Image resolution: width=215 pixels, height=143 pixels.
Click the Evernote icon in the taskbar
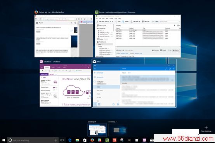[107, 140]
